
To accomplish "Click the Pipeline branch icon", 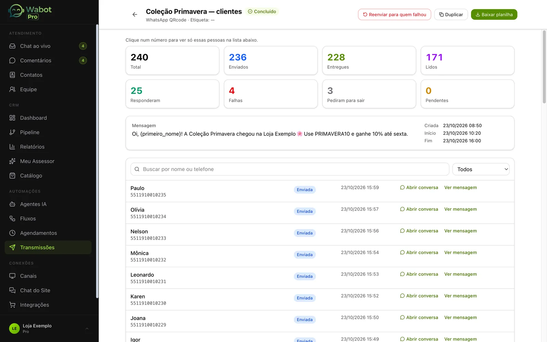I will pyautogui.click(x=12, y=132).
